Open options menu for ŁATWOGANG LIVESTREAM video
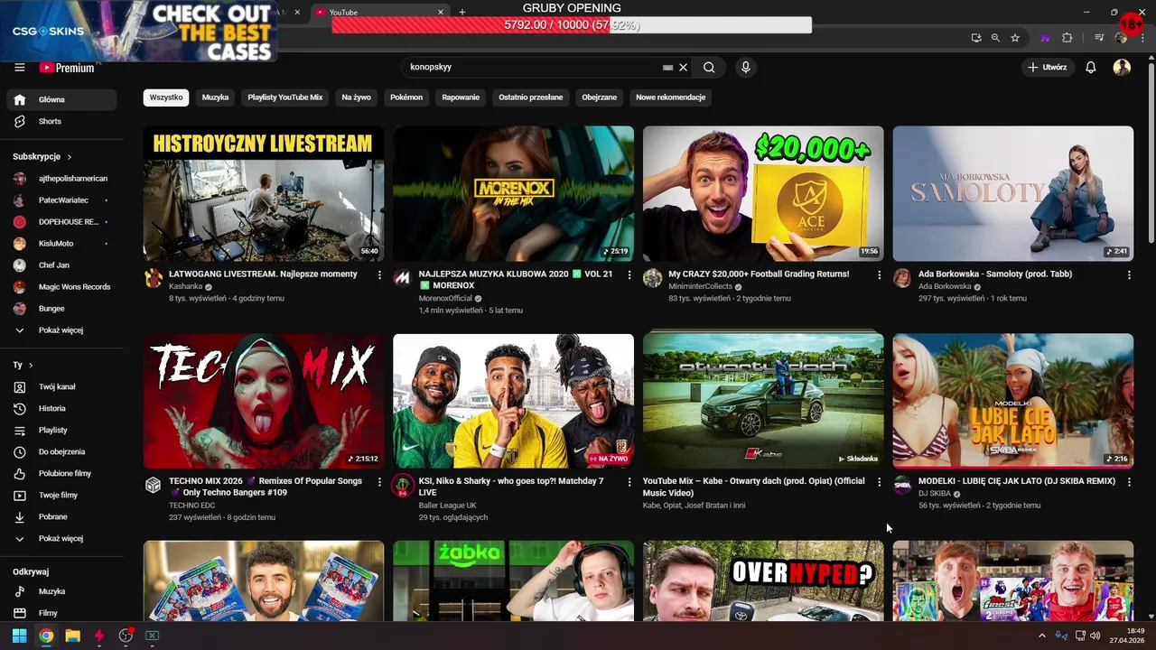Image resolution: width=1156 pixels, height=650 pixels. (x=379, y=275)
